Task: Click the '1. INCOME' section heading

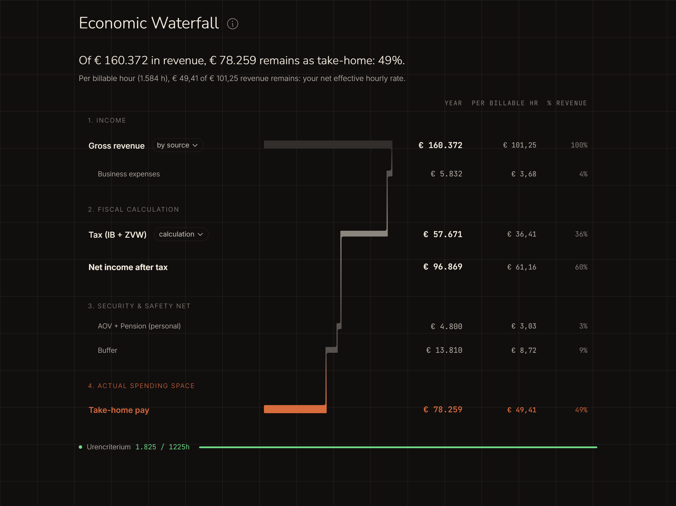Action: tap(107, 120)
